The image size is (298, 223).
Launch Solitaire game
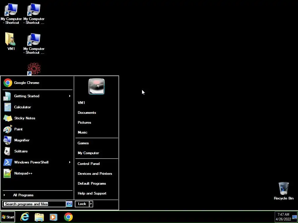coord(38,151)
